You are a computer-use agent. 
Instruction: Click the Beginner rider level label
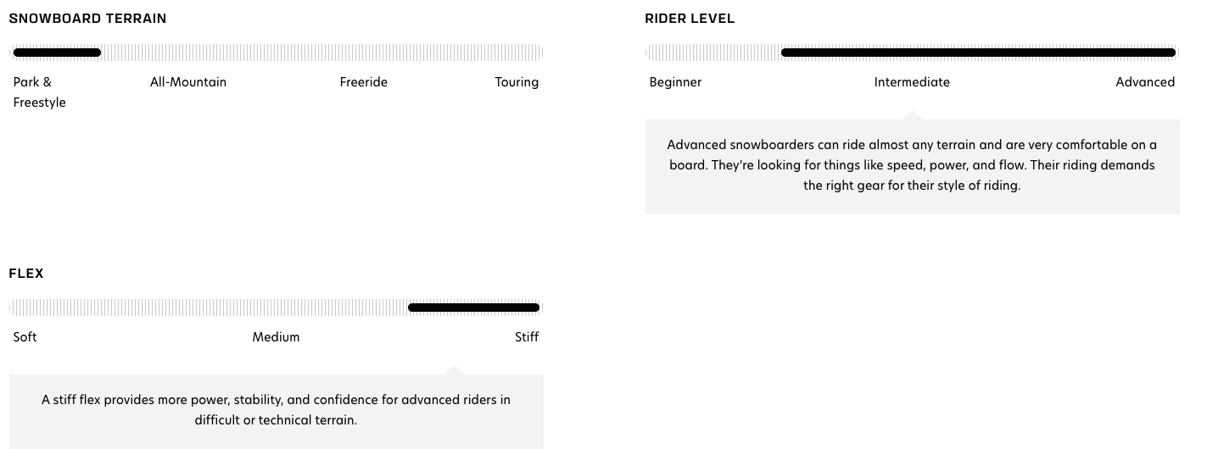pos(675,82)
